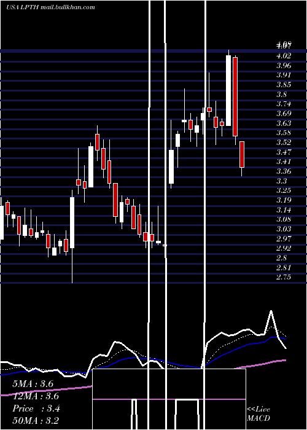Click the USA LPTH mail.bullkhan.com chart title

coord(51,7)
